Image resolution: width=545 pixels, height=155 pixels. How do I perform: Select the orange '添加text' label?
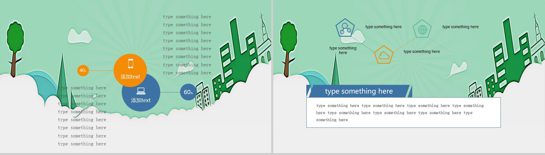(x=130, y=77)
